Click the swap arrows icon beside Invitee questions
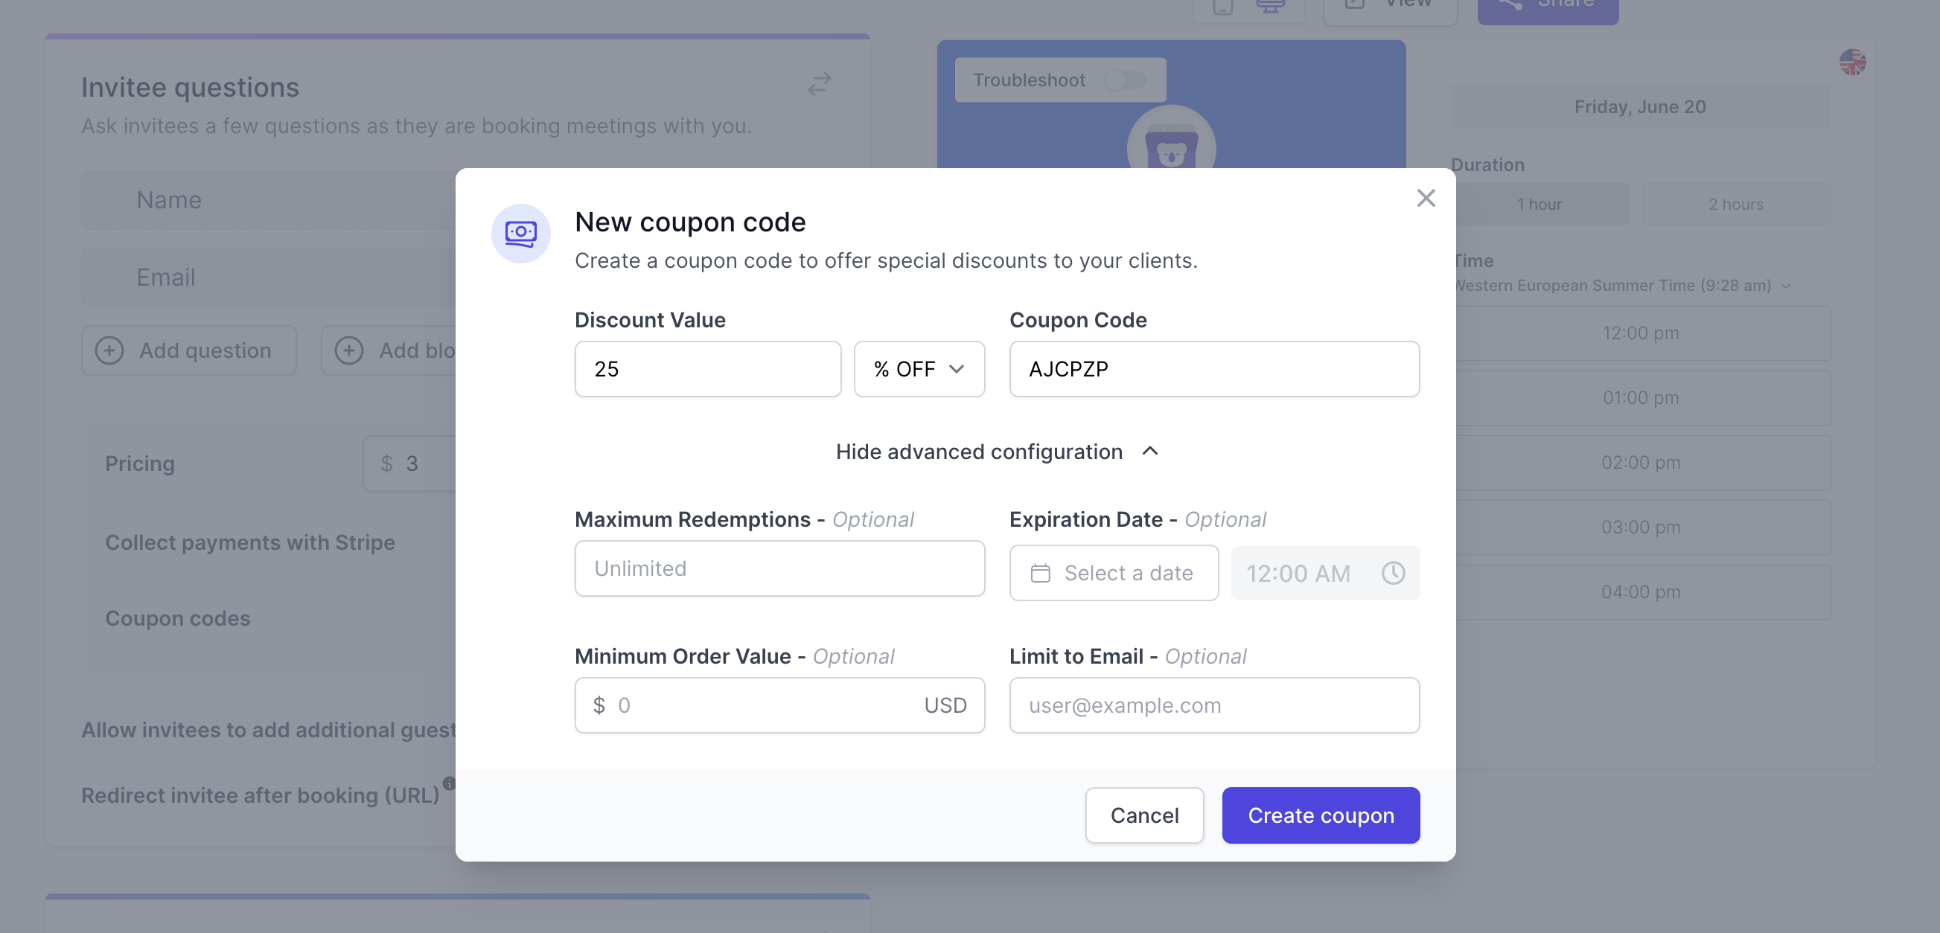This screenshot has height=933, width=1940. click(x=820, y=83)
